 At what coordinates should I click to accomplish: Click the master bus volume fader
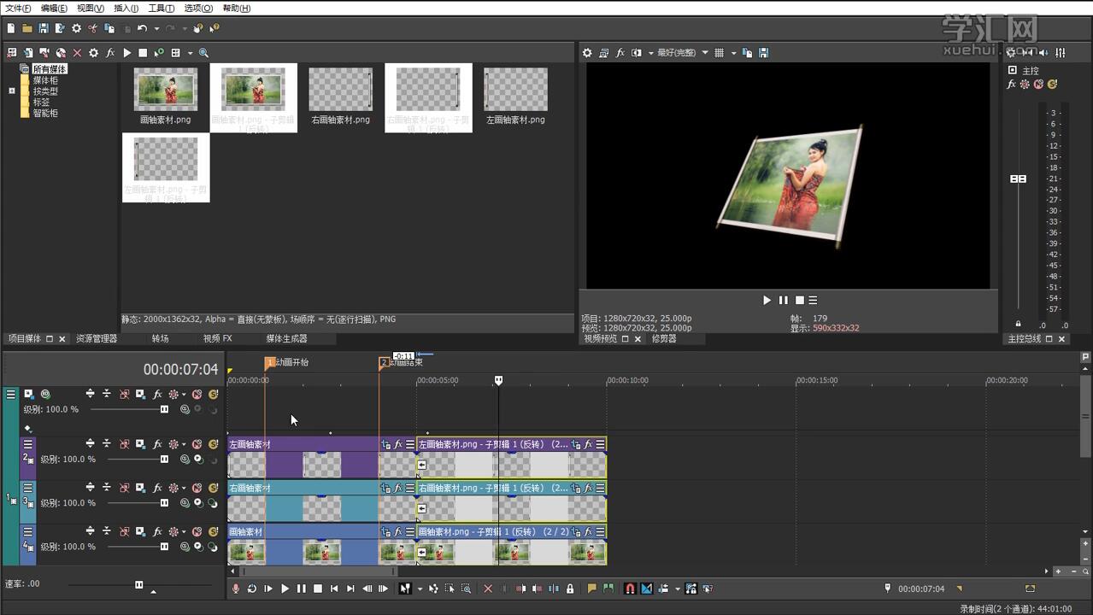tap(1018, 179)
